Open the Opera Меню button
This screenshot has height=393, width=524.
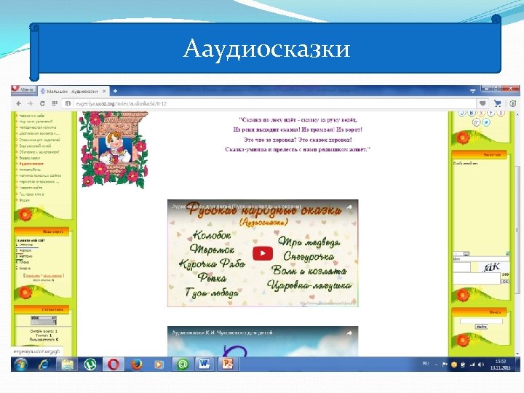tap(23, 90)
